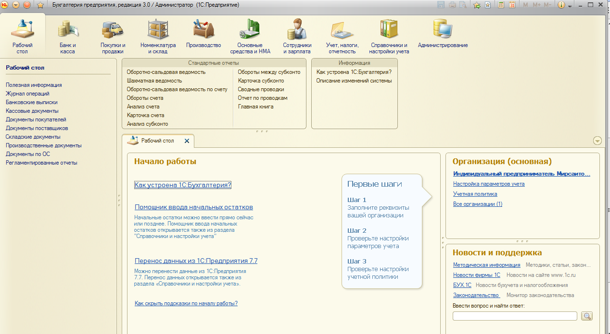Open Главная книга report
The width and height of the screenshot is (610, 334).
[x=255, y=107]
